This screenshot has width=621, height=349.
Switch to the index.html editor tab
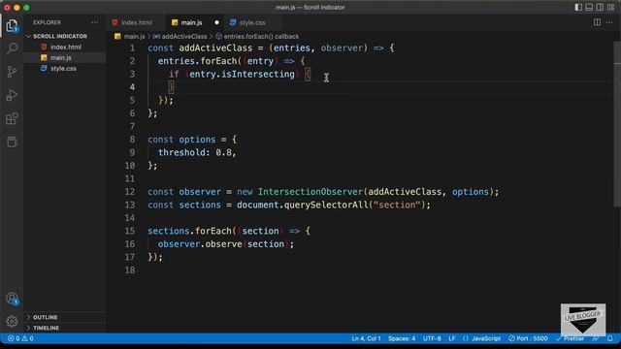coord(136,22)
